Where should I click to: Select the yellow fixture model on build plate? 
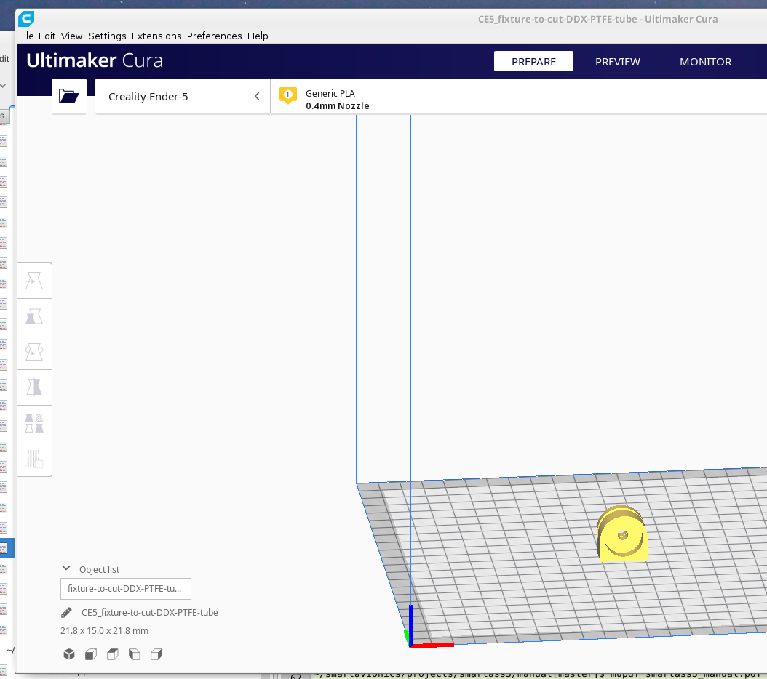622,534
